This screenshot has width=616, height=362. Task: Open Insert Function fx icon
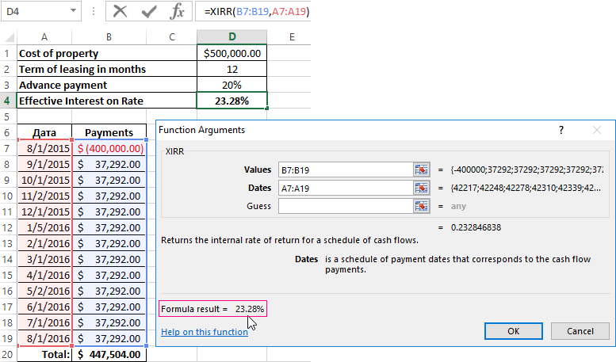(177, 11)
